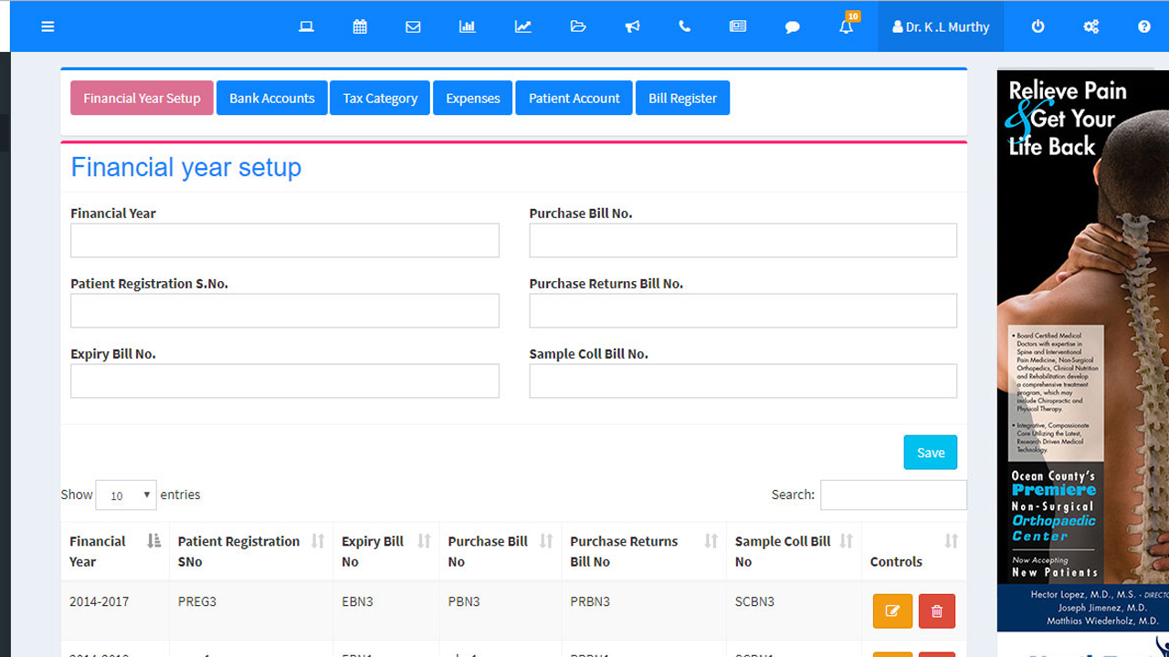
Task: Switch to the Bill Register tab
Action: pos(682,98)
